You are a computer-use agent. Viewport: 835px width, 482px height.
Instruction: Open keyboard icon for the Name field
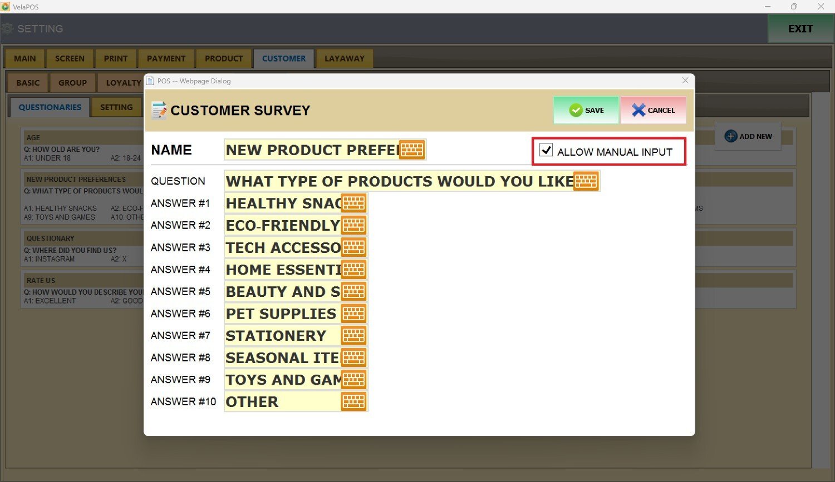tap(412, 150)
